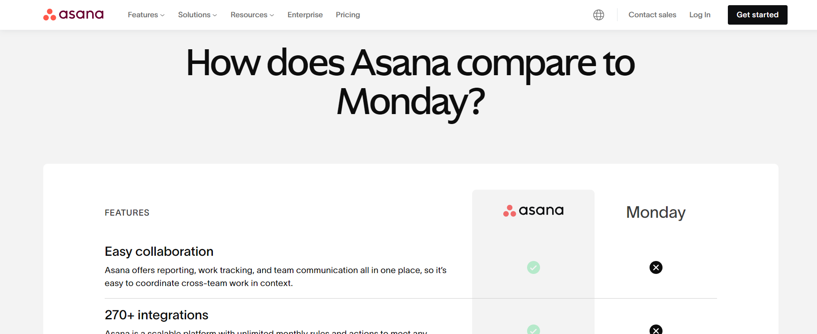Click the Contact sales link

click(x=652, y=14)
